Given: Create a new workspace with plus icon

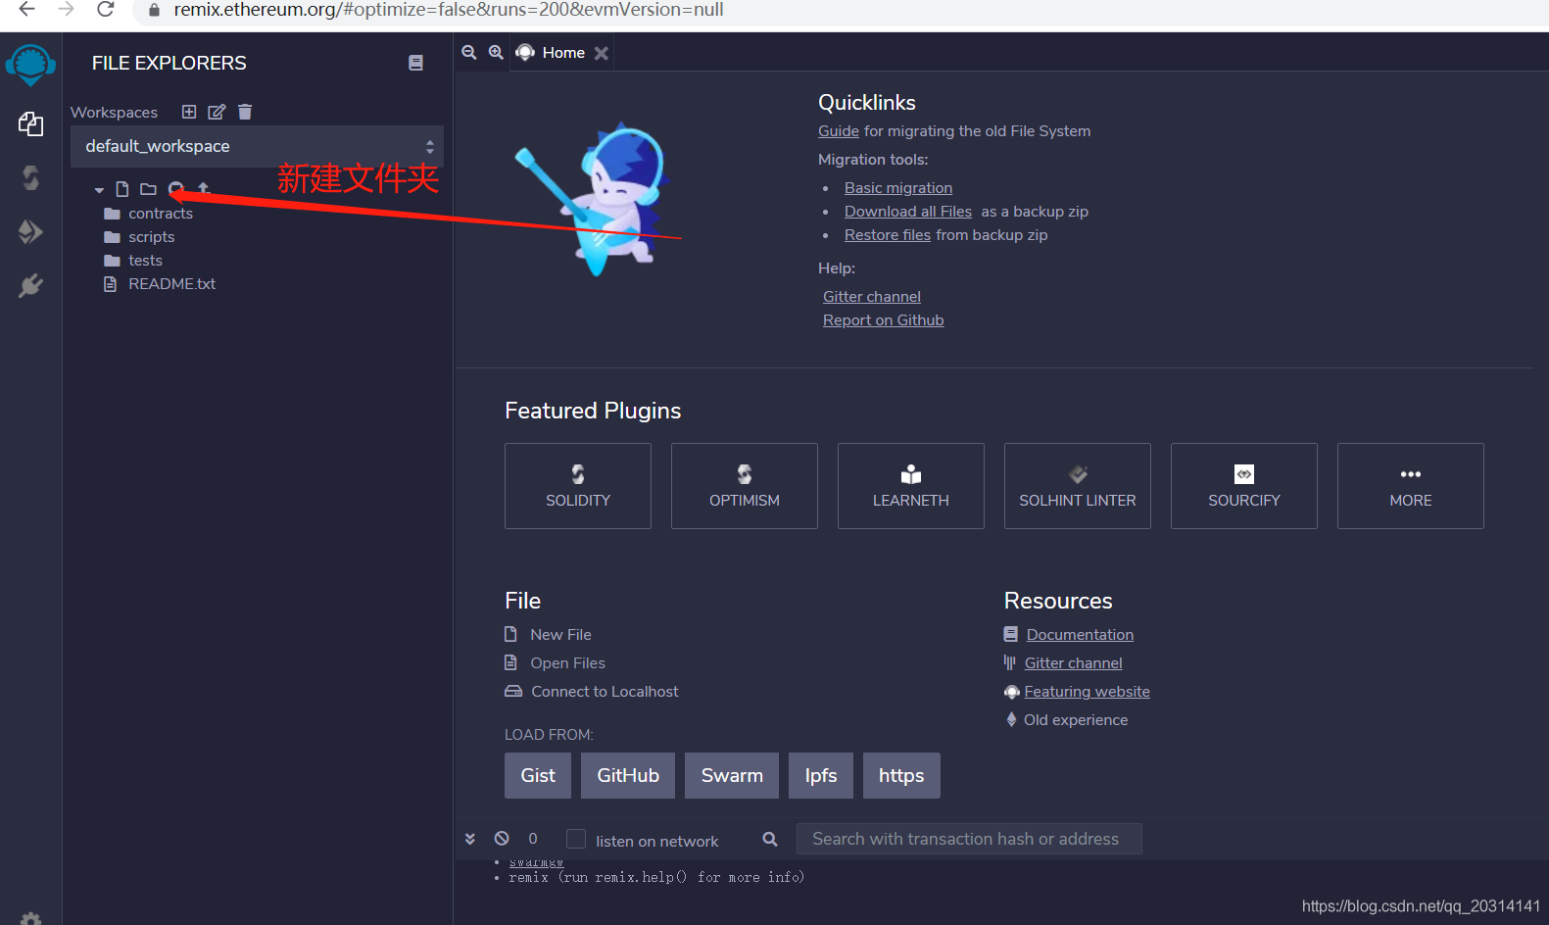Looking at the screenshot, I should pyautogui.click(x=189, y=112).
